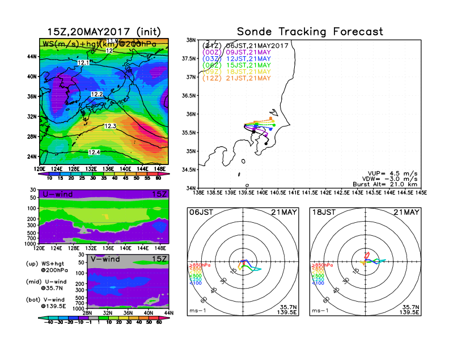The image size is (449, 347).
Task: Select the "(bot) V-wind @139.5E" caption
Action: coord(46,303)
